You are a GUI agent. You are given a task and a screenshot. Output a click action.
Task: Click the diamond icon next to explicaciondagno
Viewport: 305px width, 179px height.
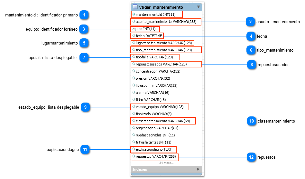click(134, 149)
